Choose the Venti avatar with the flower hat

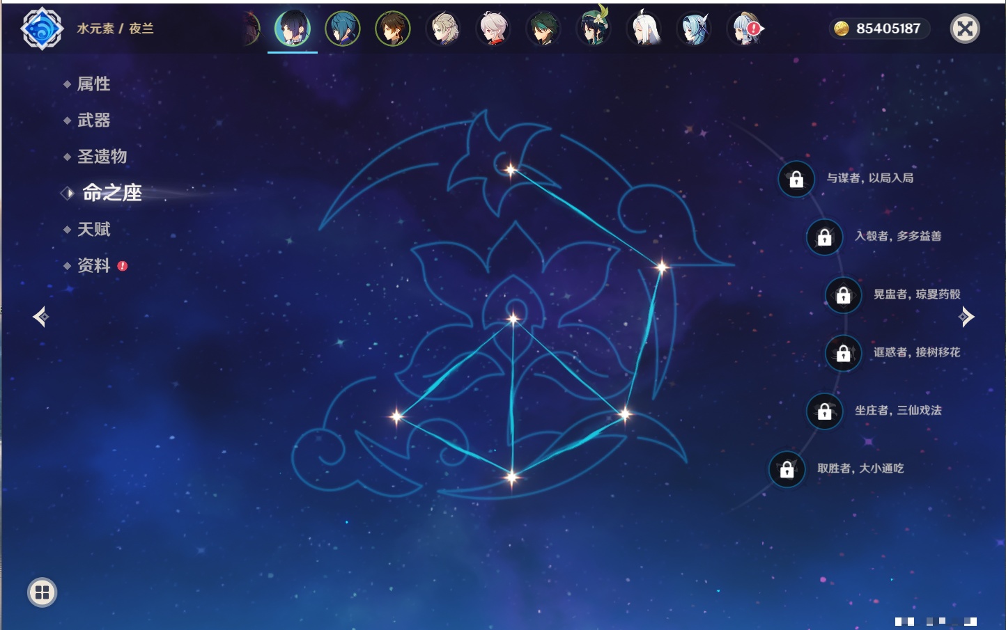[594, 29]
